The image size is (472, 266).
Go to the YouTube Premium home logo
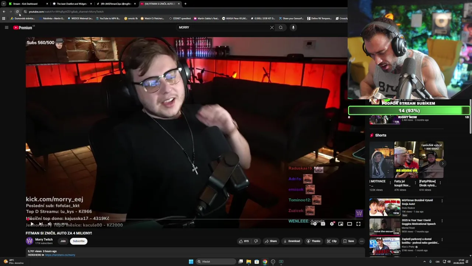click(23, 28)
